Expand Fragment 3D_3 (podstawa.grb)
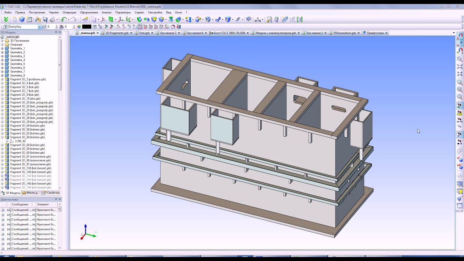Screen dimensions: 464x261 [2, 79]
